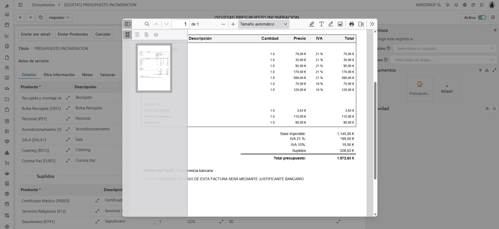499x229 pixels.
Task: Expand the Selecciona un usuario dropdown
Action: 445,49
